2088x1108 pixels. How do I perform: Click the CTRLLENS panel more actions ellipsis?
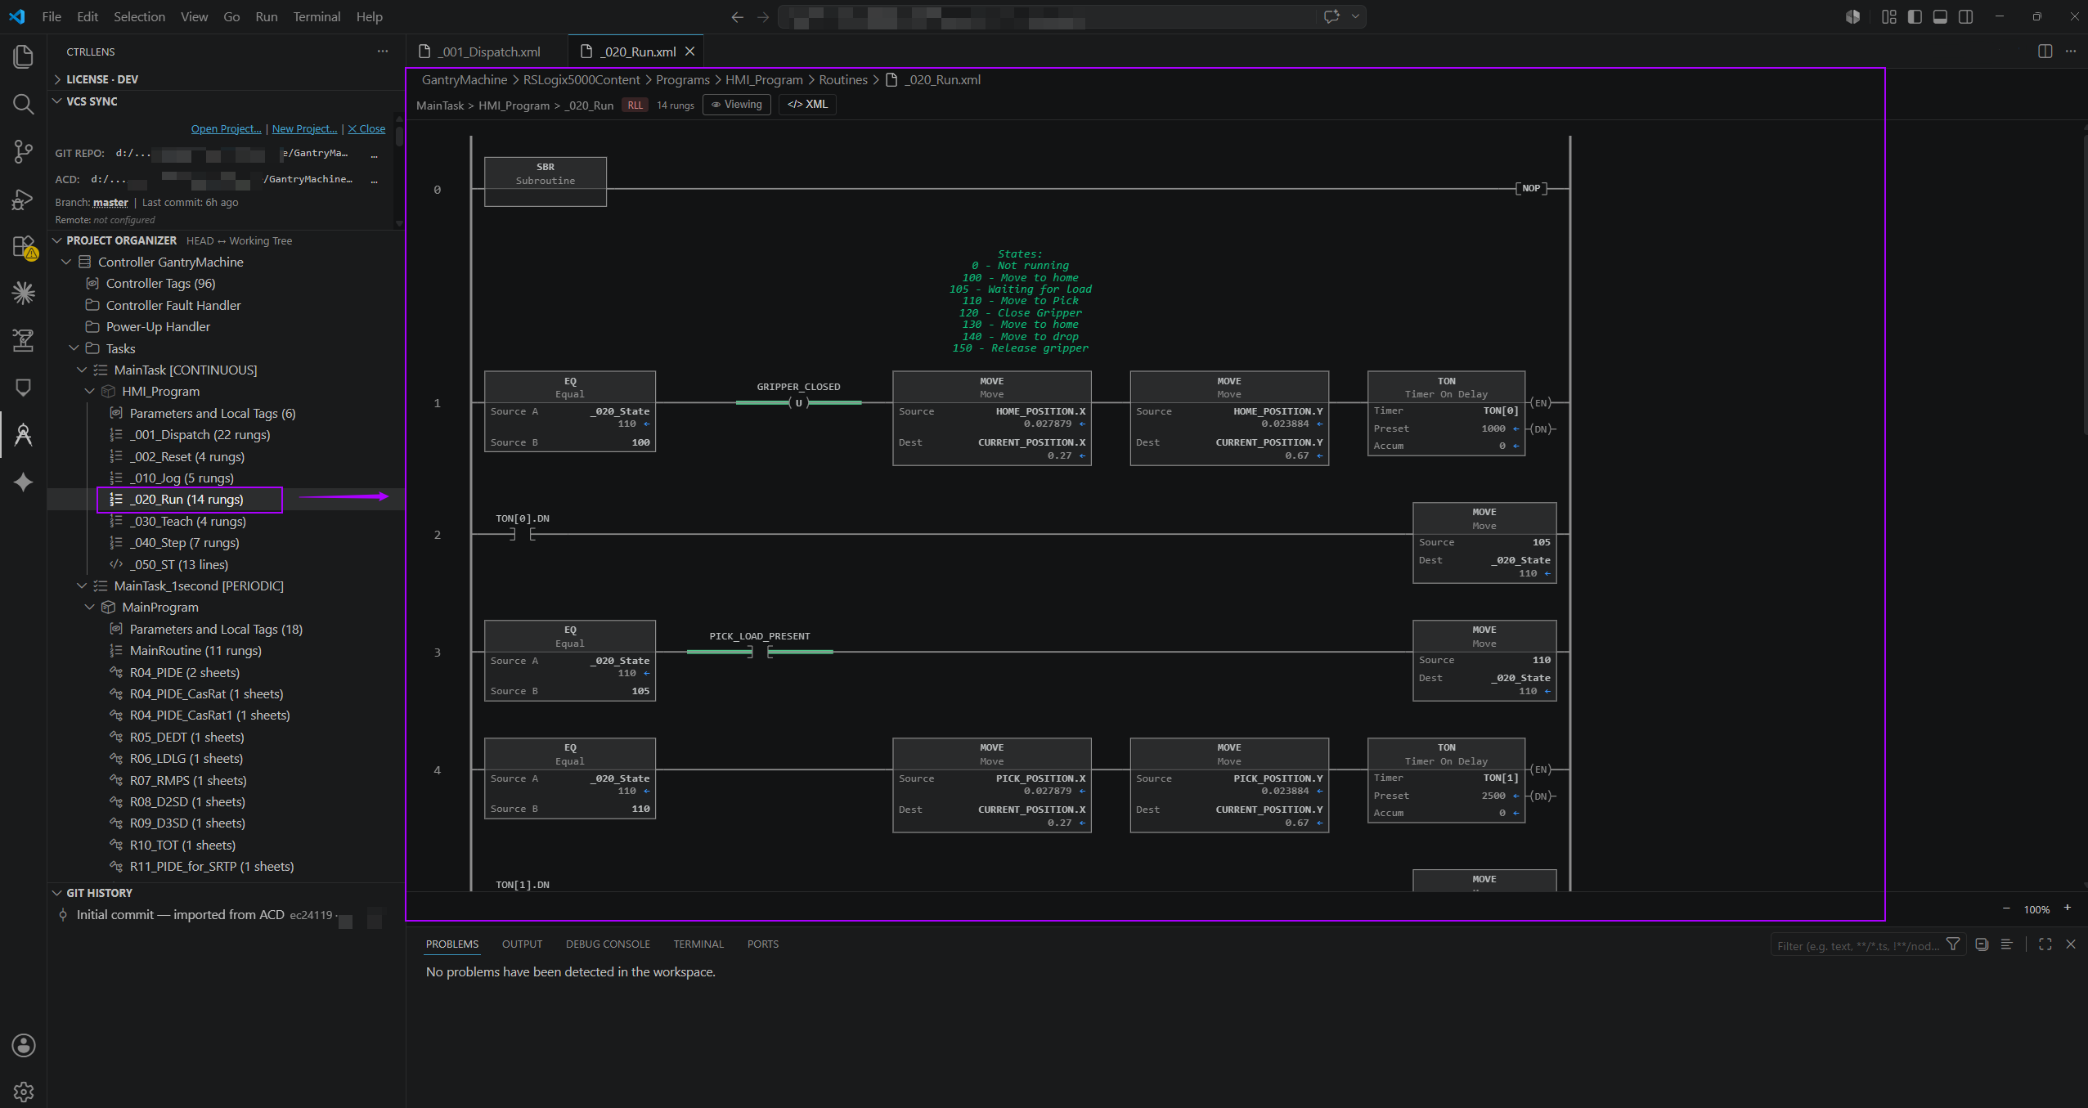(x=382, y=51)
